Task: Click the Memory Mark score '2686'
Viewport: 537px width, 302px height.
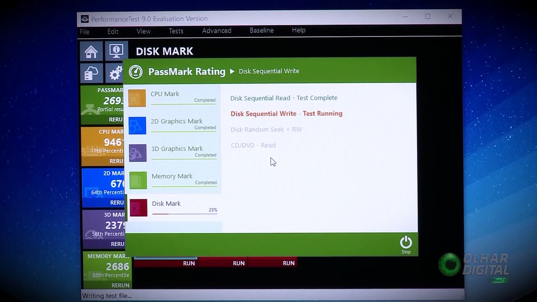Action: pos(117,267)
